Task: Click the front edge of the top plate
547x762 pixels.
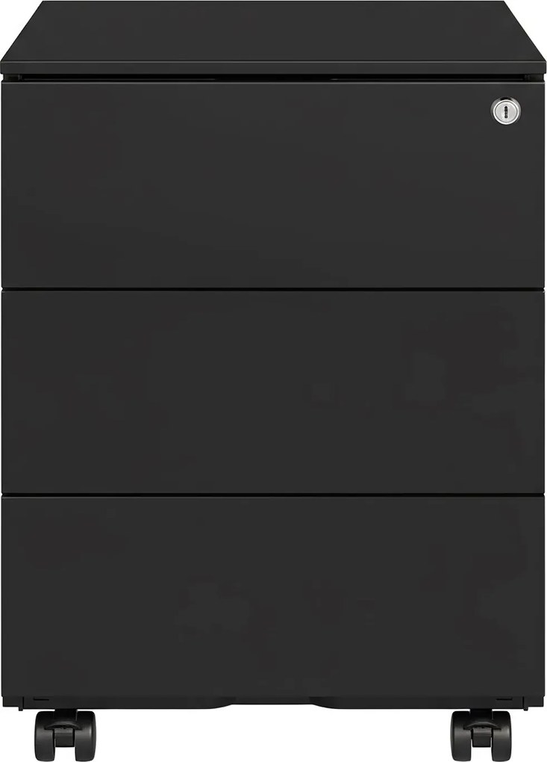Action: coord(273,67)
